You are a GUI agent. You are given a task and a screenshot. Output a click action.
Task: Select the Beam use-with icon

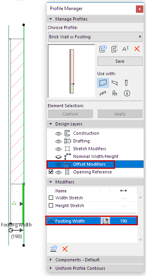[x=115, y=83]
